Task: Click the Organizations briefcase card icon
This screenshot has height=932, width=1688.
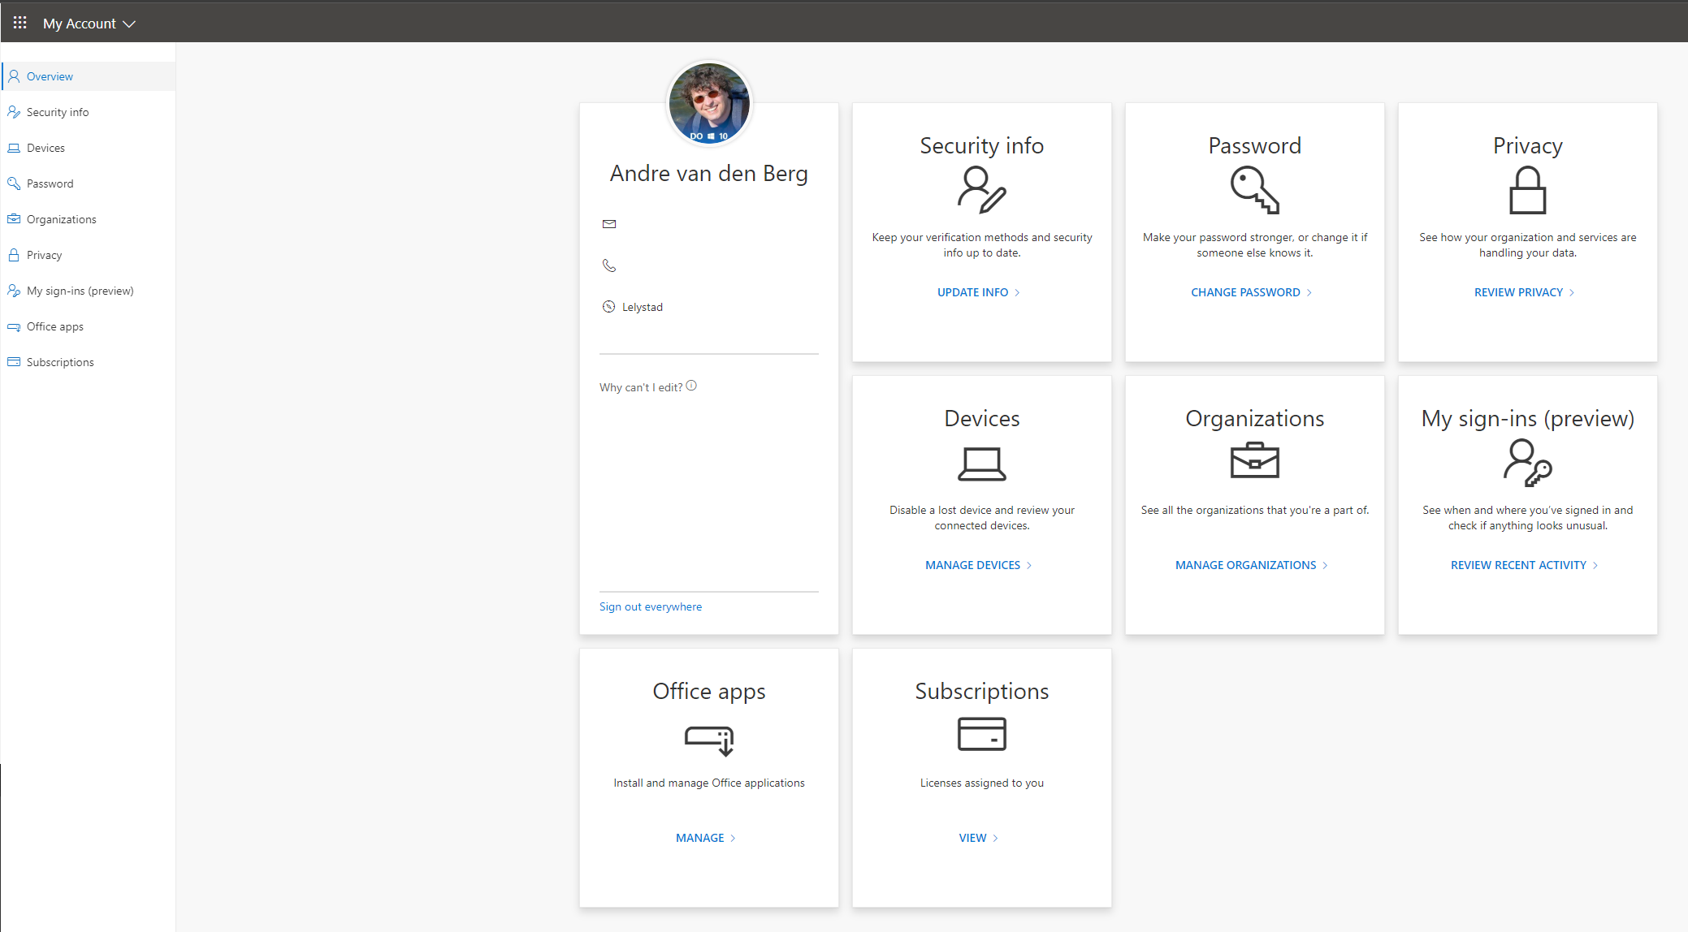Action: coord(1254,460)
